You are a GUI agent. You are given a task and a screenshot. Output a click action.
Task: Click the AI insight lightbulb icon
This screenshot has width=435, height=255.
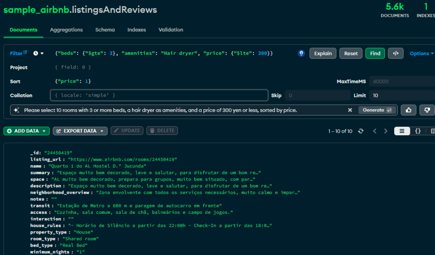pyautogui.click(x=301, y=53)
